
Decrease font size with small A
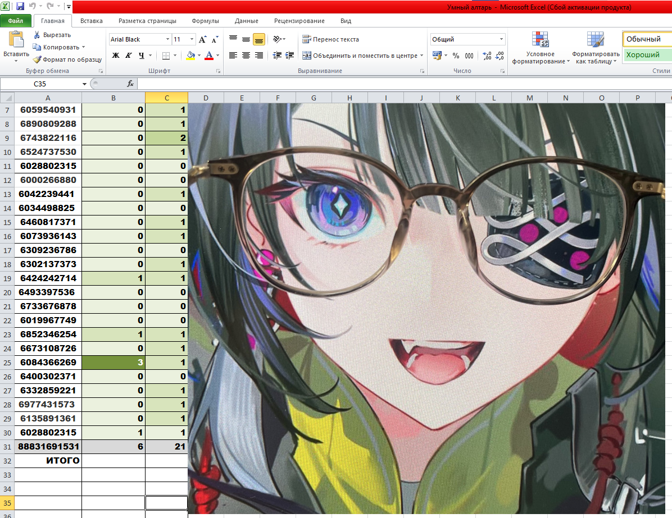tap(215, 39)
